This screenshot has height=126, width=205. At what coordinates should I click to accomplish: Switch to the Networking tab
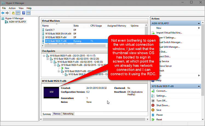(x=68, y=114)
